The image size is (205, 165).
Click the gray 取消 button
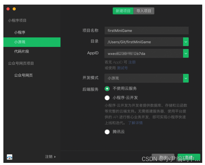(163, 157)
